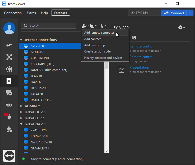Choose Add new group from the menu
The height and width of the screenshot is (165, 195).
[105, 45]
